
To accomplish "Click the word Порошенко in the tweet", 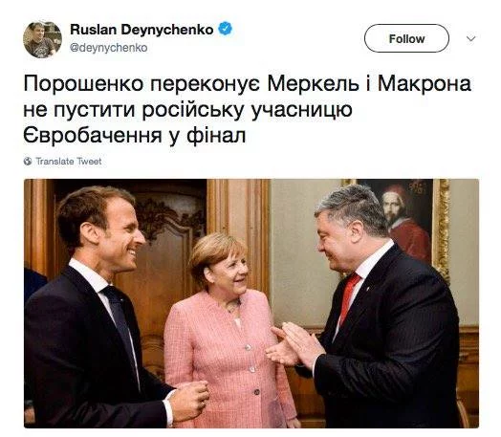I will point(84,84).
